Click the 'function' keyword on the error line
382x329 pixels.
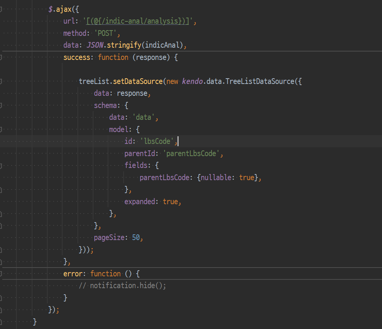[105, 274]
